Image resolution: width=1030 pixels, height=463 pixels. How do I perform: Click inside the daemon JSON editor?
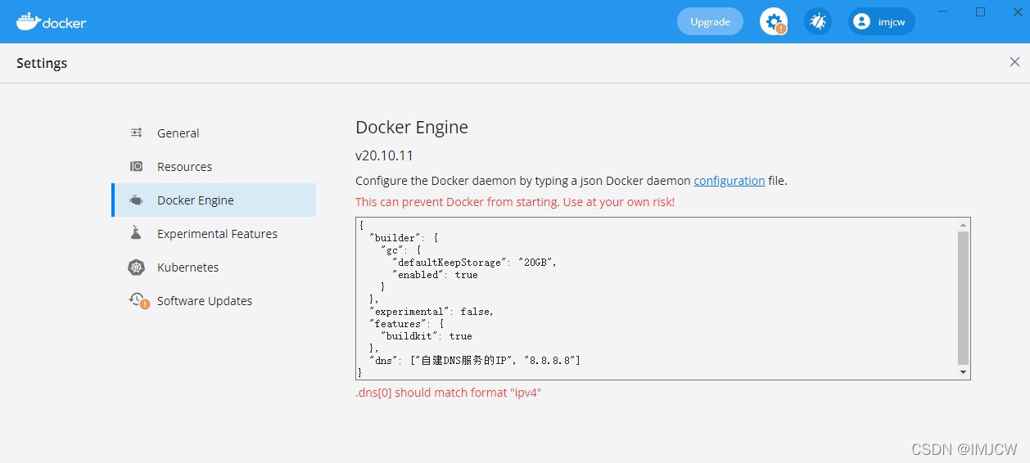click(x=657, y=299)
